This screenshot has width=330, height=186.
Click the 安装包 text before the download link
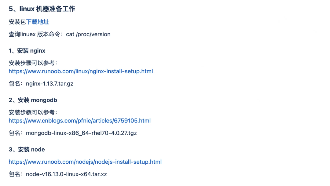click(x=17, y=22)
